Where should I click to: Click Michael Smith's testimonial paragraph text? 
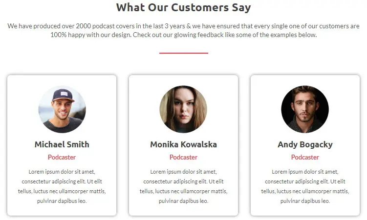tap(62, 186)
